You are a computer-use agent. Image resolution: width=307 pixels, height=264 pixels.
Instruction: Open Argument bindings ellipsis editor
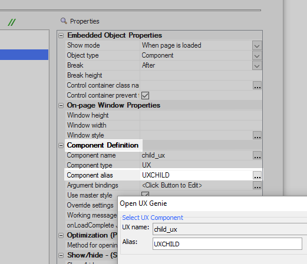pos(257,185)
